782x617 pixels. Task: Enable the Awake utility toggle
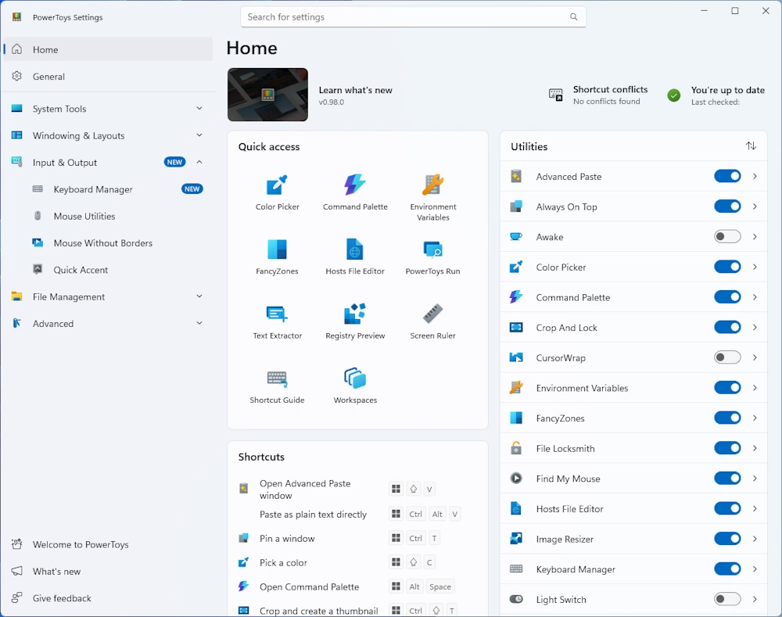[x=726, y=237]
